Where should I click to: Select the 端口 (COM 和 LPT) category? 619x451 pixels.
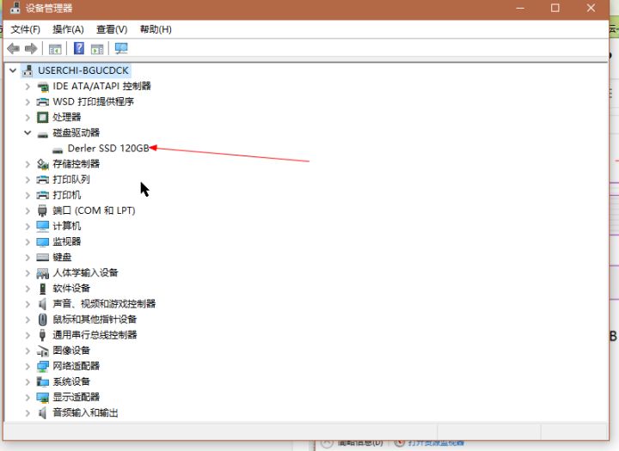click(93, 210)
